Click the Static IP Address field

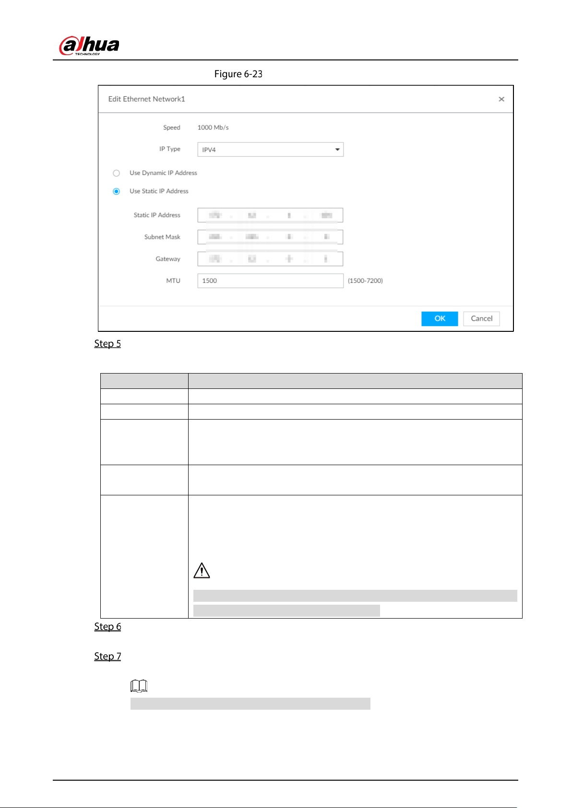point(270,215)
